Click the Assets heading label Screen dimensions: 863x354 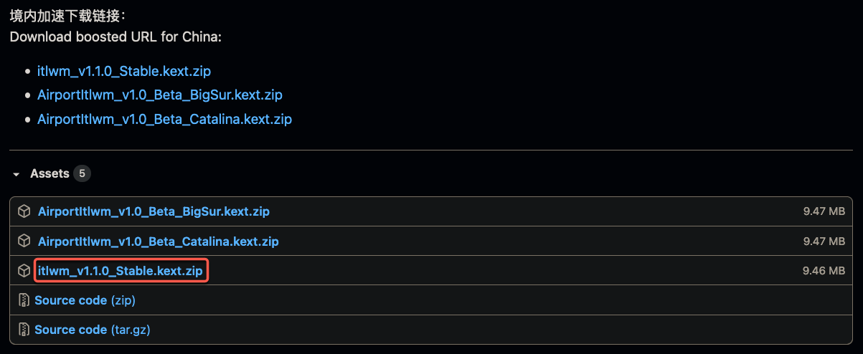point(49,173)
